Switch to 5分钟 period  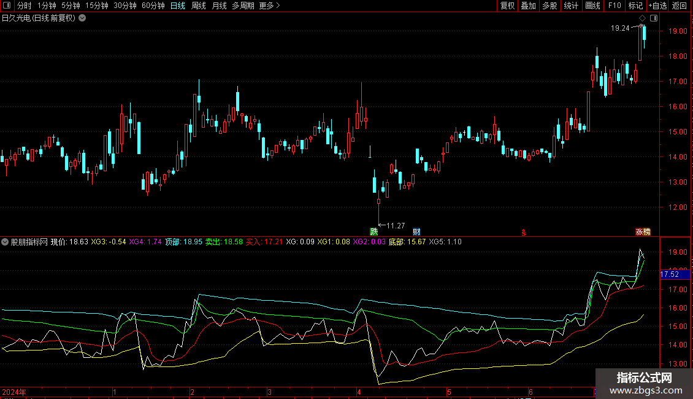pos(71,6)
